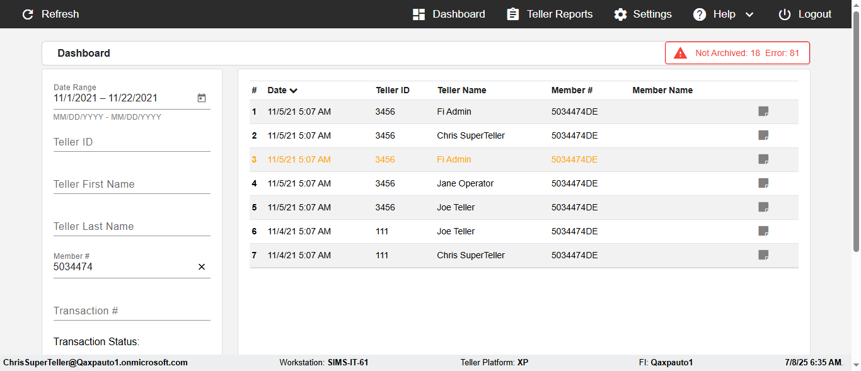Open Teller Reports from top bar
The width and height of the screenshot is (861, 371).
tap(550, 14)
